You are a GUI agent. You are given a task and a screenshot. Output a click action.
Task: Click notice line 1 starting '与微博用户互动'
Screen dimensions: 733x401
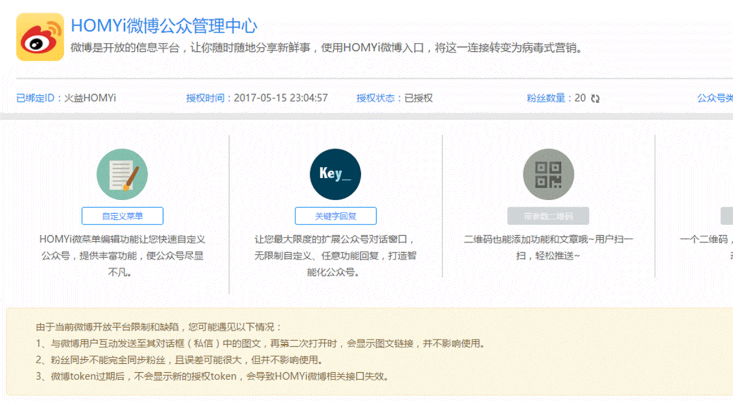point(260,343)
